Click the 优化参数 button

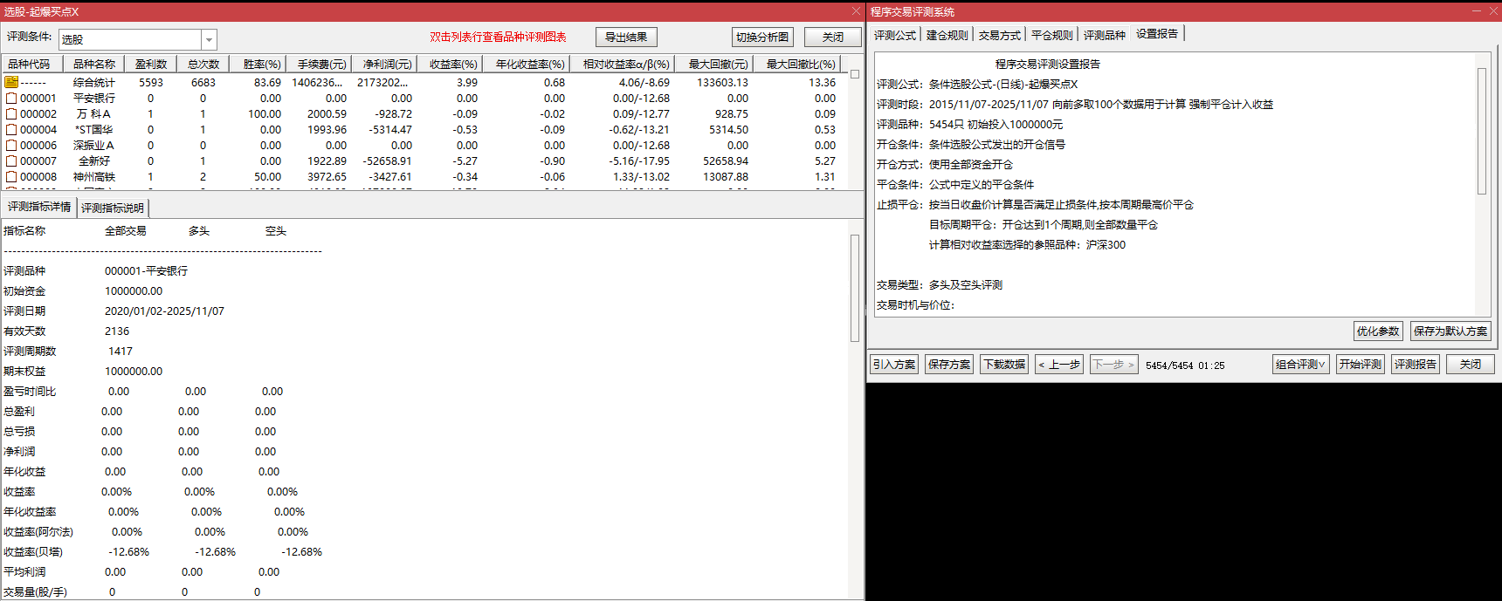[1378, 331]
